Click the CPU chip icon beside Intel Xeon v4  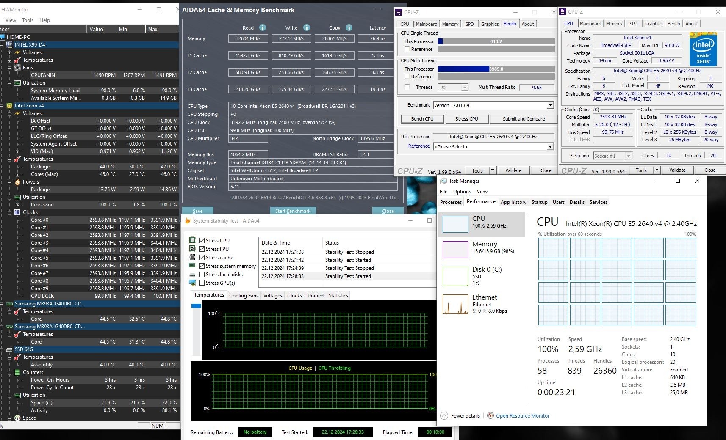click(x=9, y=106)
